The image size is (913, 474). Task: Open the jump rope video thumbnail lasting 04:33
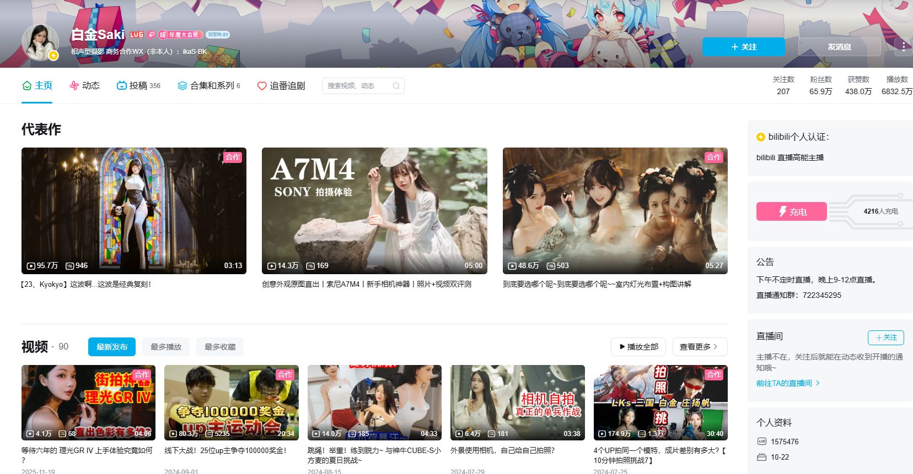(374, 402)
